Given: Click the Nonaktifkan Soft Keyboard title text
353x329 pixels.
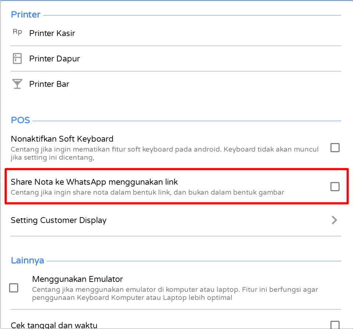Looking at the screenshot, I should pyautogui.click(x=62, y=139).
